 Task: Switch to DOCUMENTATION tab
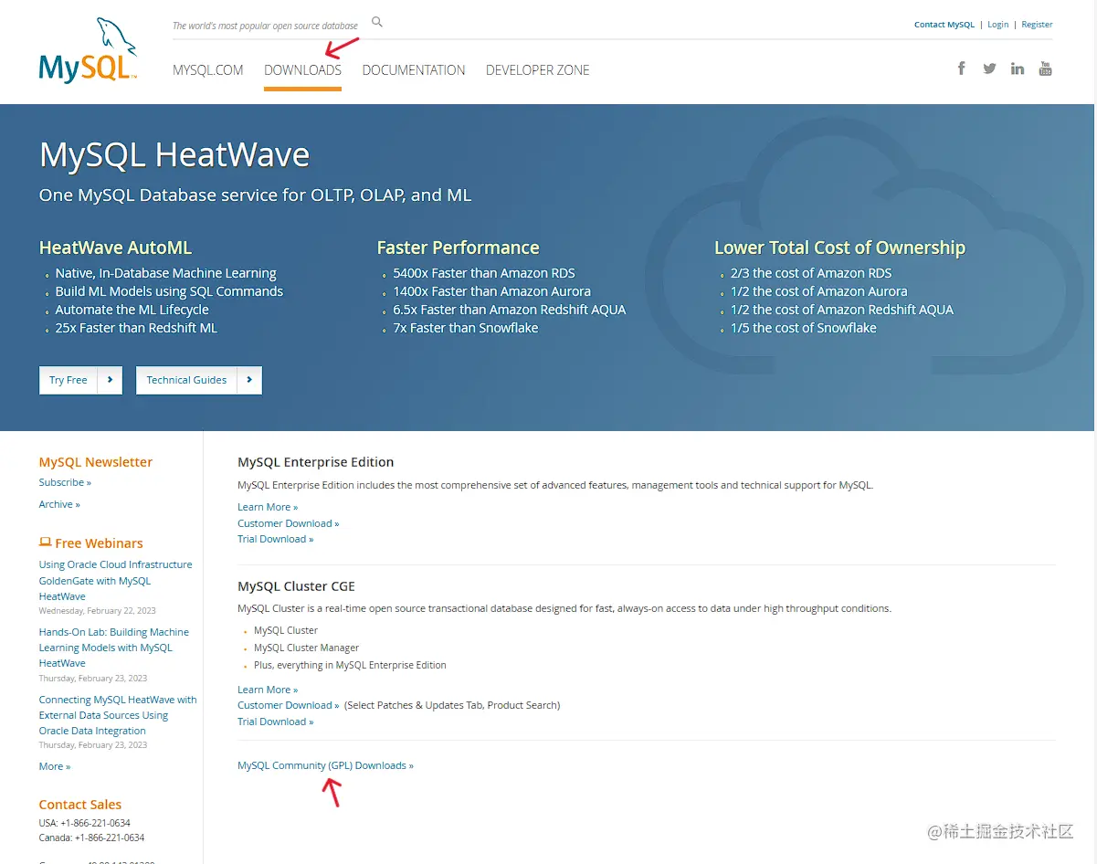(414, 70)
